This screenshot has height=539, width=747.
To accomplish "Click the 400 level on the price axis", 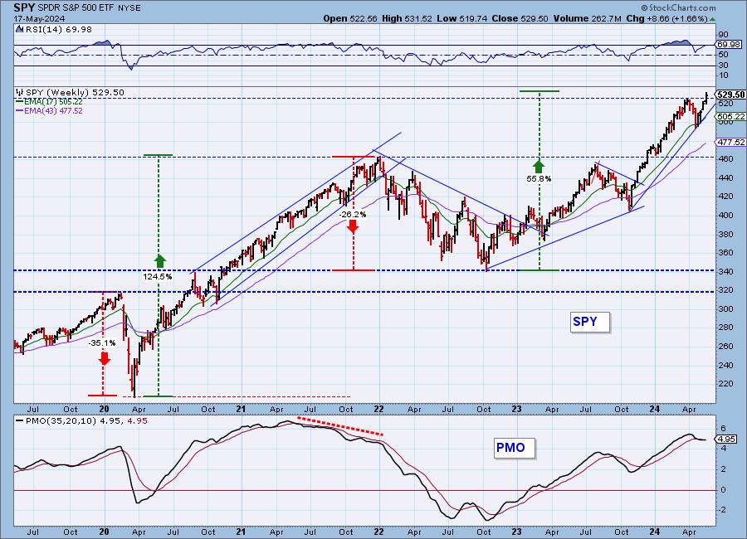I will point(724,216).
